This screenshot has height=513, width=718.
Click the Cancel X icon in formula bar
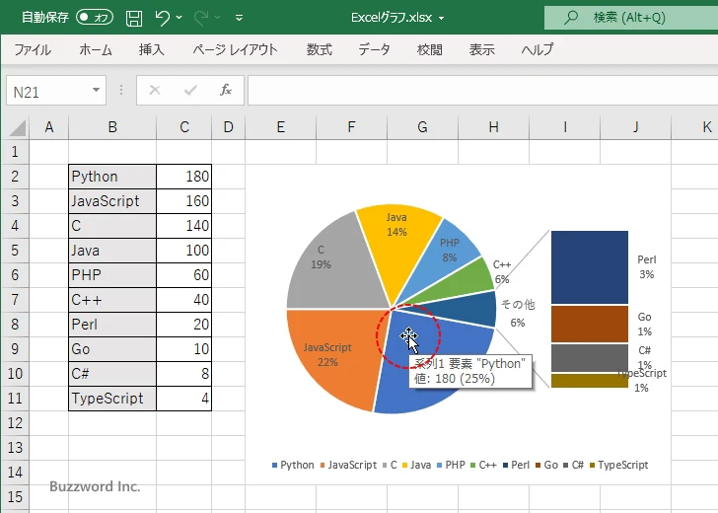155,90
